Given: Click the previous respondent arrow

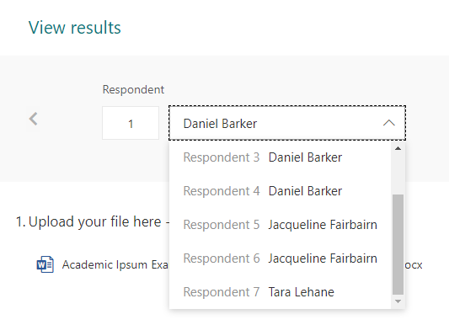Looking at the screenshot, I should point(34,119).
